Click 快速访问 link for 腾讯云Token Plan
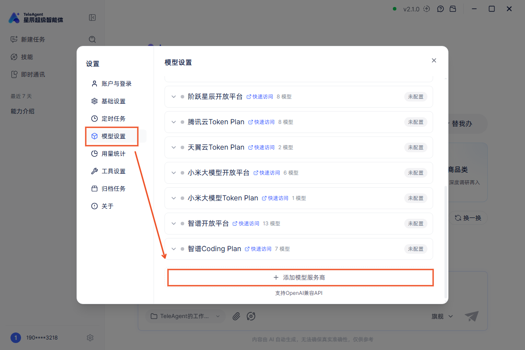This screenshot has height=350, width=525. (262, 122)
